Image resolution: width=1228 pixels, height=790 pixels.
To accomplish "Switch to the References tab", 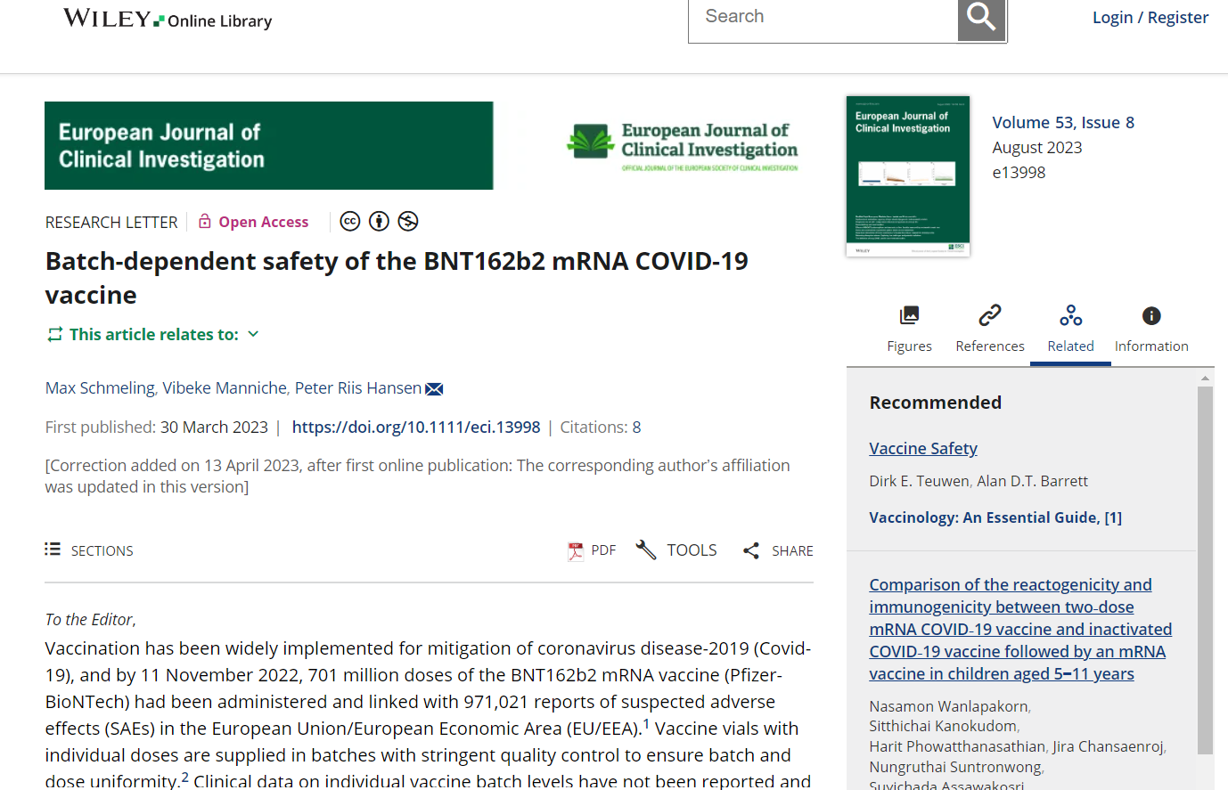I will (x=990, y=329).
